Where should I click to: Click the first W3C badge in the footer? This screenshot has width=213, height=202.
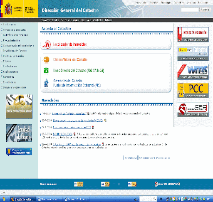pos(79,184)
